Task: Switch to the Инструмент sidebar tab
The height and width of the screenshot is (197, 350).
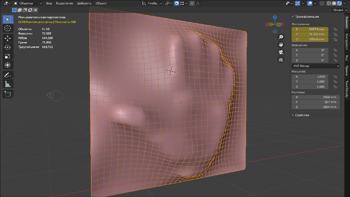Action: 346,41
